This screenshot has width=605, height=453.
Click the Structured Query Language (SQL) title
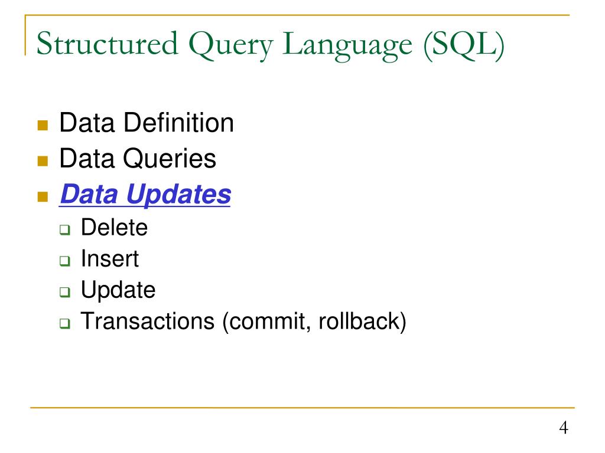click(270, 45)
